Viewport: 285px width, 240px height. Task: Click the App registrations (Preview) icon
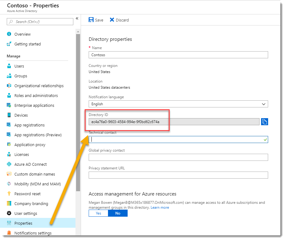[9, 135]
